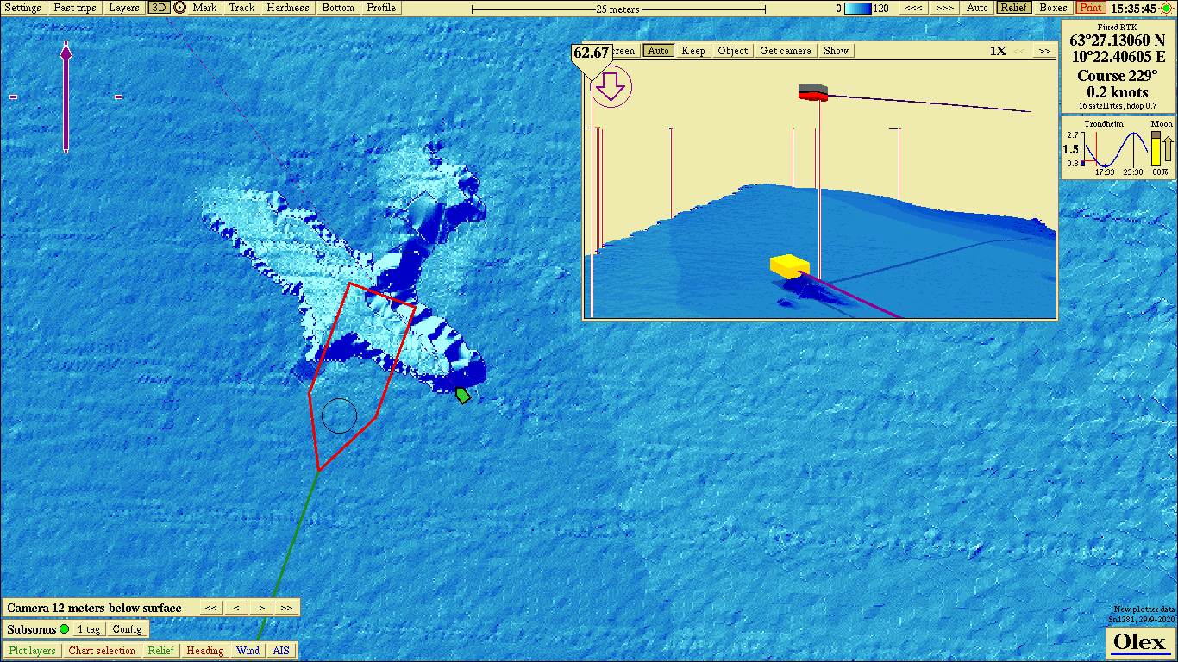Open Subsonus Config
Screen dimensions: 1178x662
click(x=128, y=629)
